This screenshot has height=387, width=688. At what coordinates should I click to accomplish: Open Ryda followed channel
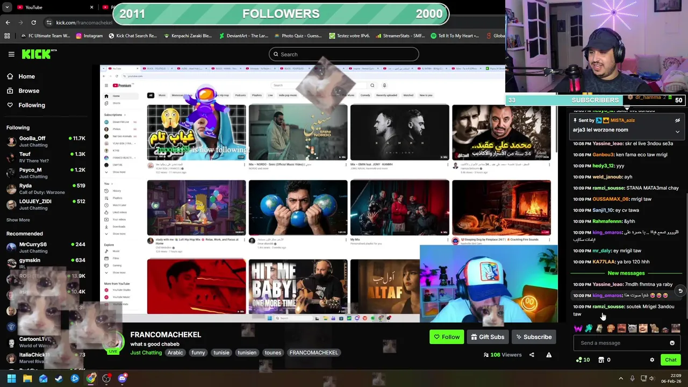(46, 189)
